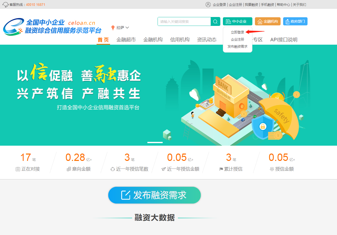This screenshot has height=235, width=337.
Task: Open the 帮助中心 link in top bar
Action: 283,5
